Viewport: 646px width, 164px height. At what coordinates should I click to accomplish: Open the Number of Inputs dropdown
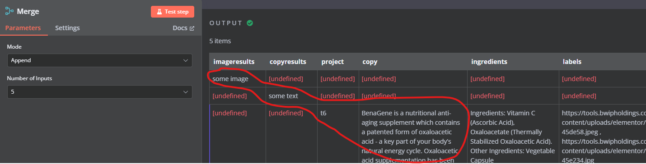(100, 92)
